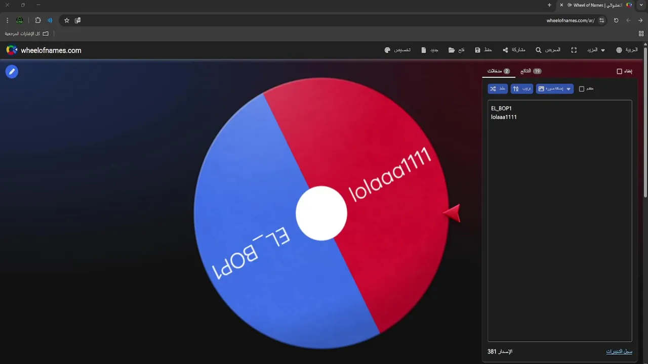This screenshot has height=364, width=648.
Task: Click the translate page icon in address bar
Action: click(77, 20)
